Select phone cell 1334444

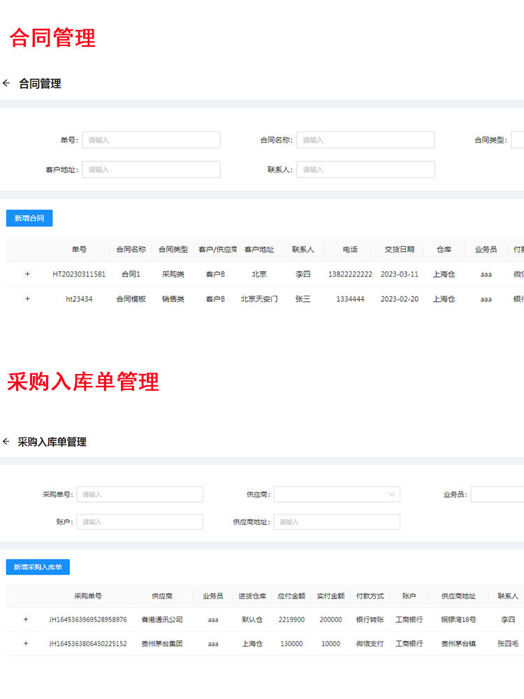pyautogui.click(x=350, y=299)
